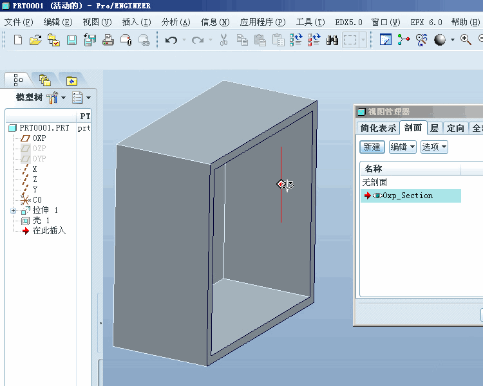Image resolution: width=483 pixels, height=386 pixels.
Task: Save the model with the floppy disk icon
Action: (x=71, y=41)
